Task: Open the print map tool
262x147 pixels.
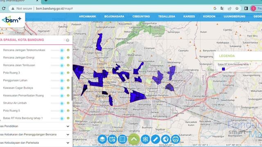Action: tap(176, 139)
